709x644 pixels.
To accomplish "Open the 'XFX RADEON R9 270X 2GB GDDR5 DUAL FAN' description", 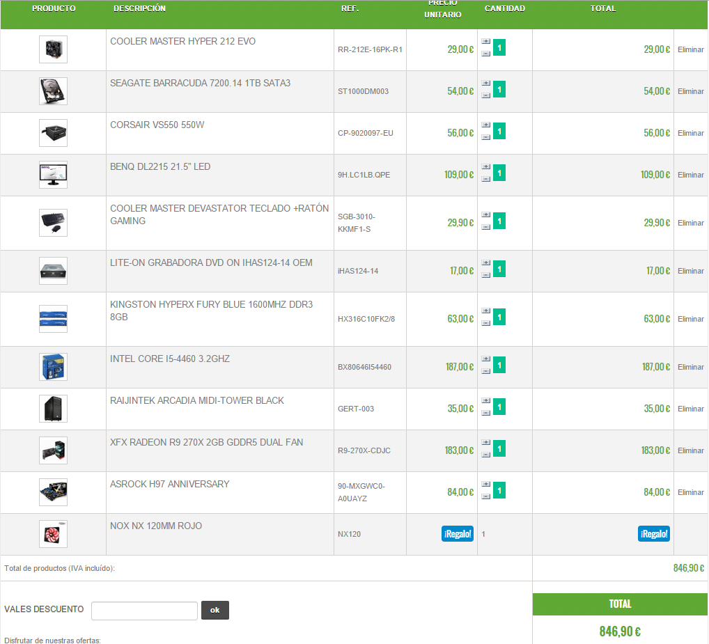I will 206,442.
